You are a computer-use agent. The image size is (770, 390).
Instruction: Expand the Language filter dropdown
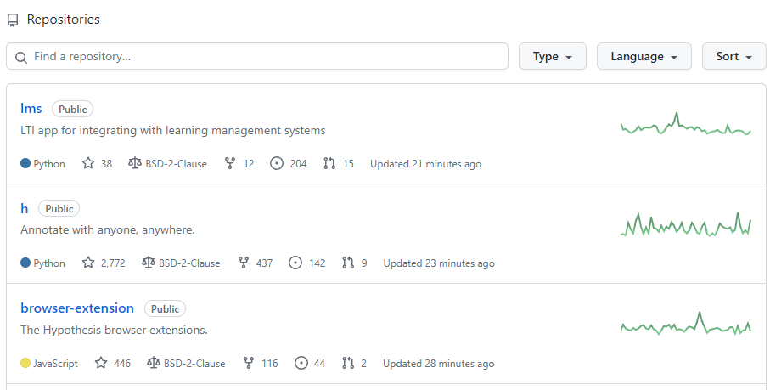point(644,56)
